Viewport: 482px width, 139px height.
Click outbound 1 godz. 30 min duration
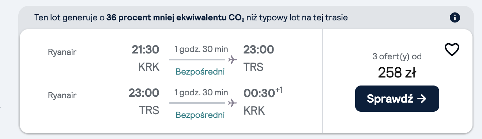tap(201, 49)
